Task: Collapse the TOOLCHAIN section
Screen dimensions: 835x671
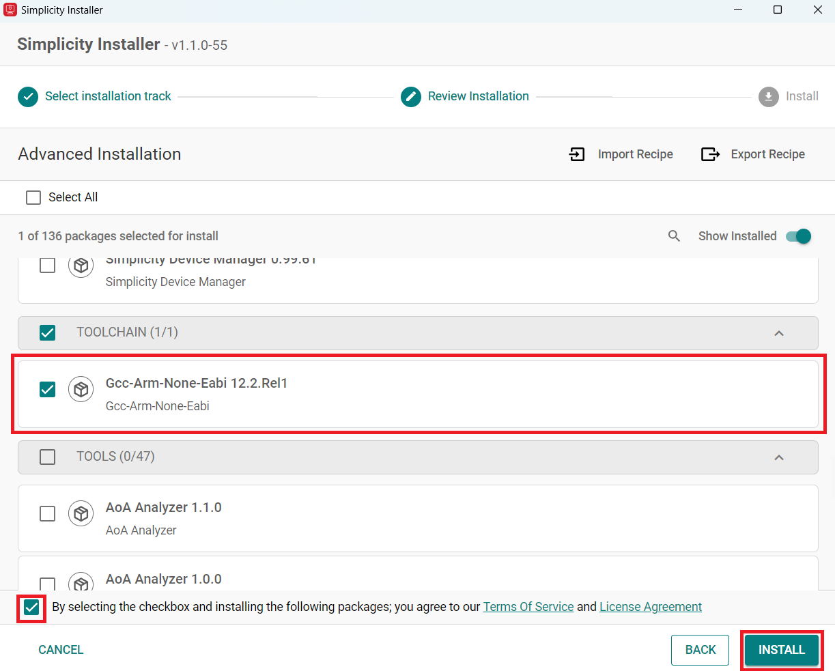Action: point(778,333)
